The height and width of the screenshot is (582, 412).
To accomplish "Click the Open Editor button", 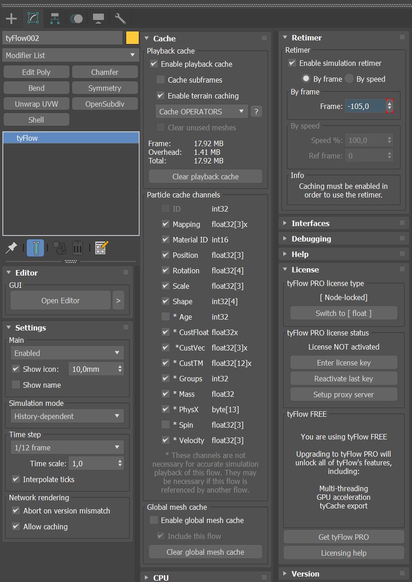I will [60, 301].
